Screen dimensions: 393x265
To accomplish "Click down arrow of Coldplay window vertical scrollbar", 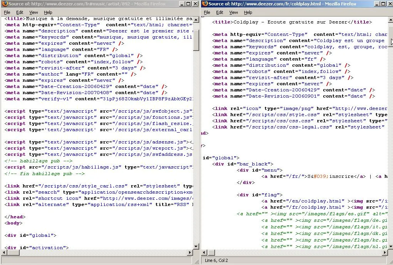I will pos(390,246).
